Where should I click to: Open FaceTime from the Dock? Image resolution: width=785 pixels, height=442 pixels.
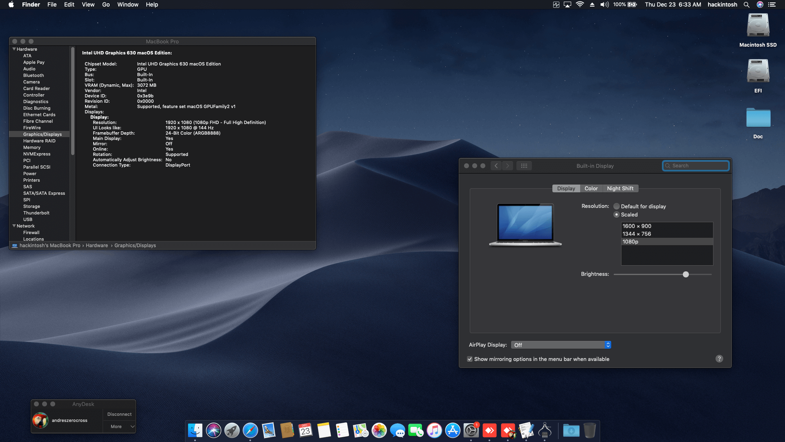pos(416,431)
